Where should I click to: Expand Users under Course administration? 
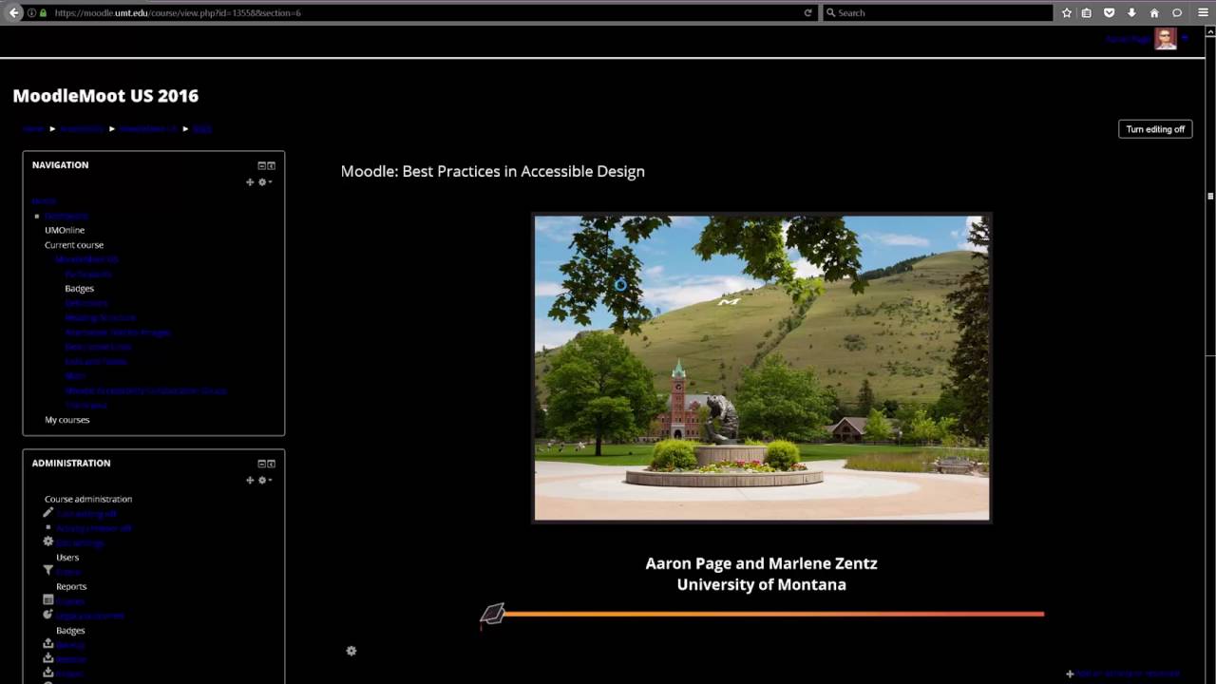[67, 558]
